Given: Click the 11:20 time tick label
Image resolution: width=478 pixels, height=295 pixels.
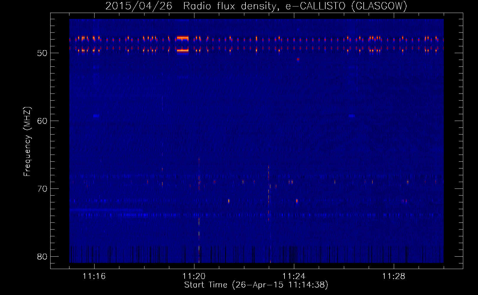Looking at the screenshot, I should pos(194,276).
